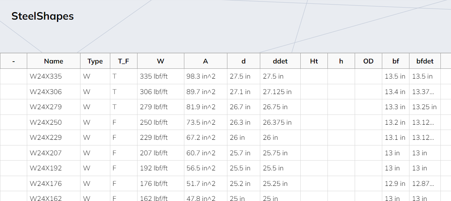Click the T_F column header
Image resolution: width=451 pixels, height=201 pixels.
pos(124,61)
